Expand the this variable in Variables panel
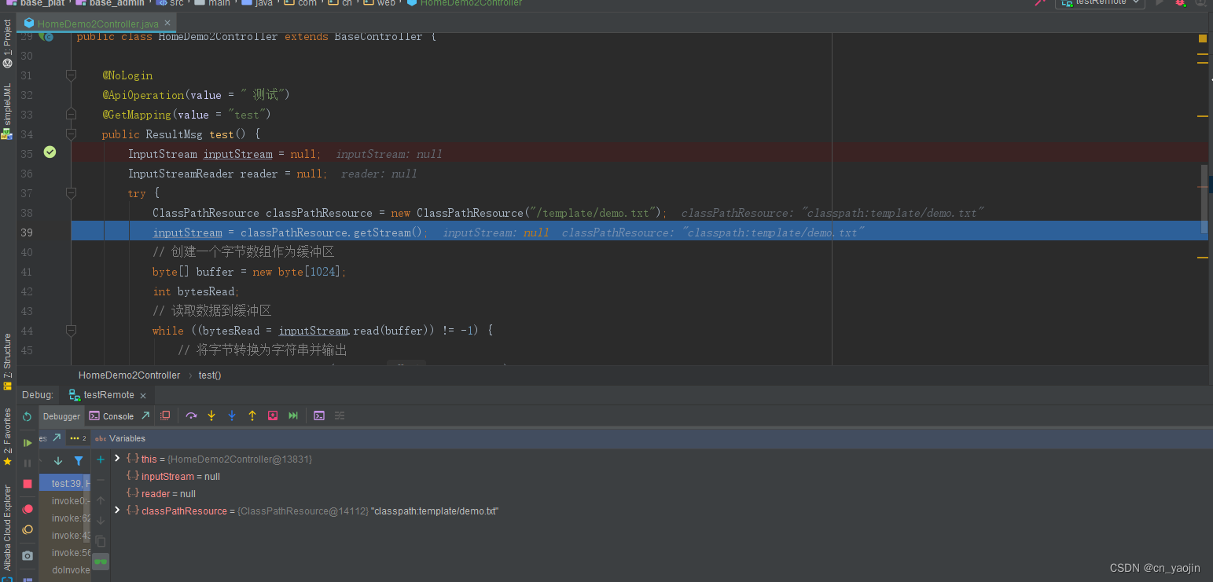 pos(116,459)
